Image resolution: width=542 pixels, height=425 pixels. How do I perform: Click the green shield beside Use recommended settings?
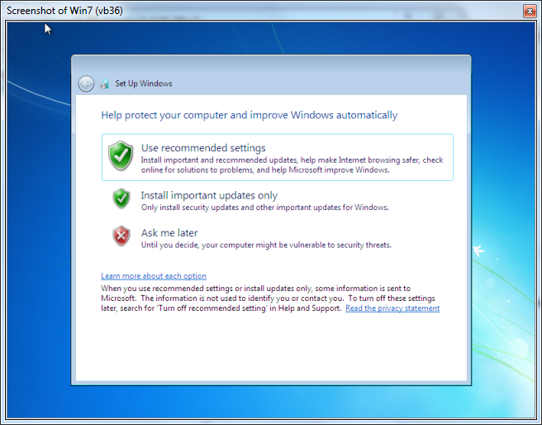pyautogui.click(x=121, y=155)
